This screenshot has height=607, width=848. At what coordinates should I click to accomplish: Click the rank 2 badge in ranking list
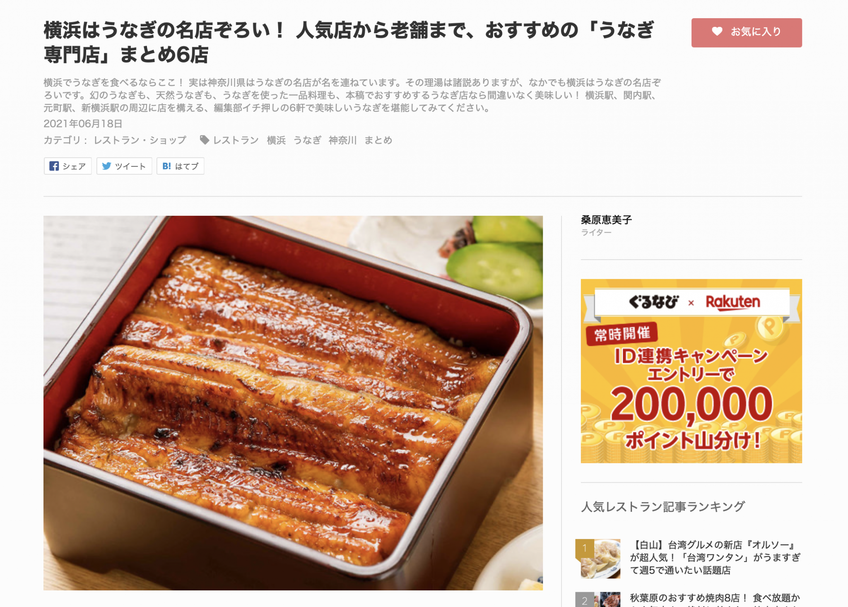click(585, 600)
